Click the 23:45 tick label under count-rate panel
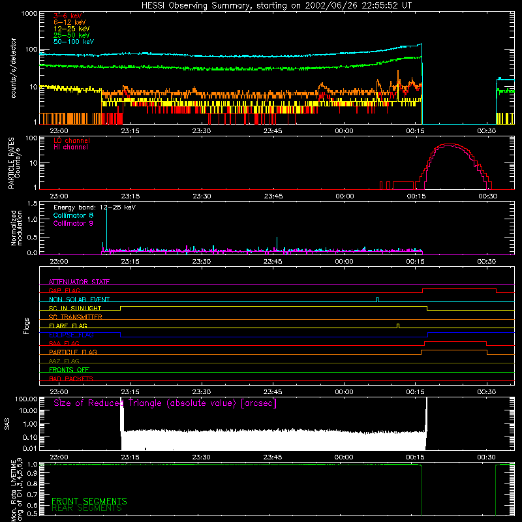Screen dimensions: 522x522 [x=273, y=131]
